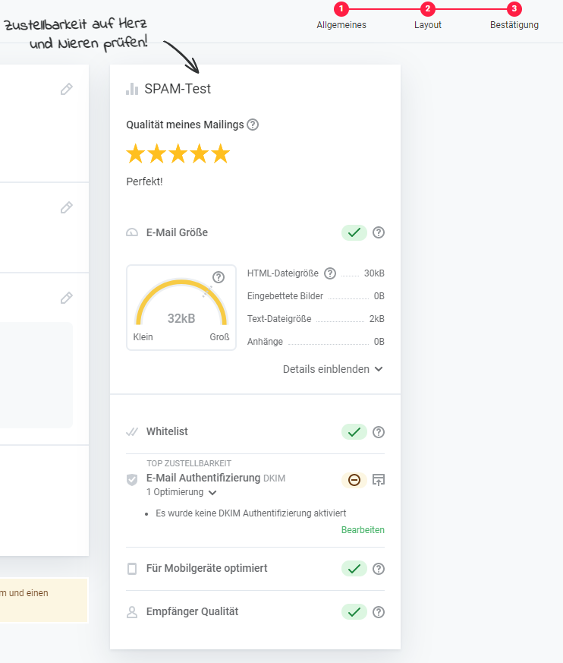This screenshot has width=563, height=663.
Task: Click the 32kB size gauge
Action: [181, 308]
